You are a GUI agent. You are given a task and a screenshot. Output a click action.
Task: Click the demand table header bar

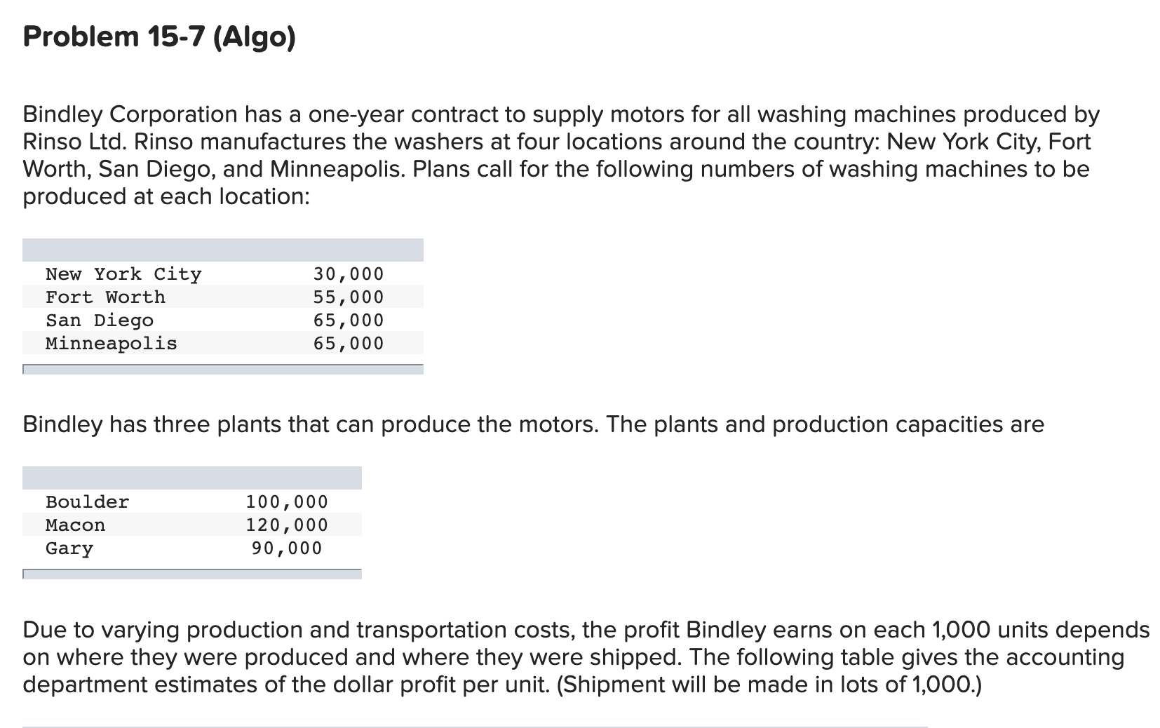point(223,250)
